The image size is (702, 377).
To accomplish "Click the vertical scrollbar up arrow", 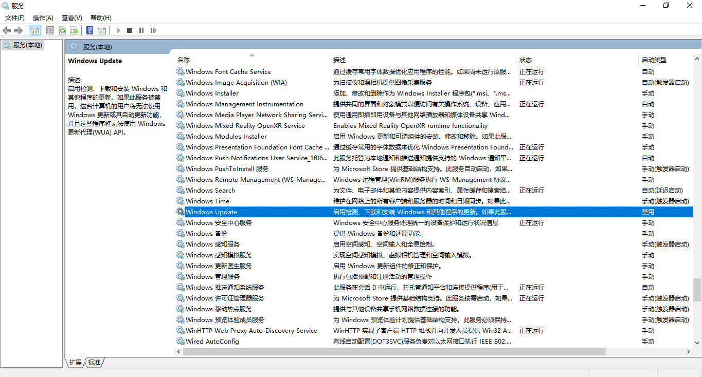I will pyautogui.click(x=697, y=59).
